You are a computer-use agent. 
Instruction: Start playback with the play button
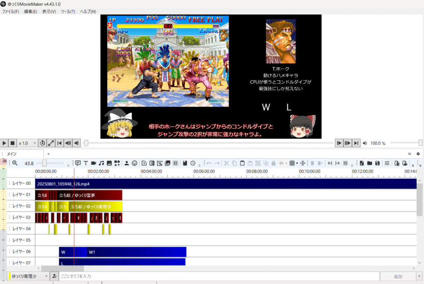tap(4, 143)
